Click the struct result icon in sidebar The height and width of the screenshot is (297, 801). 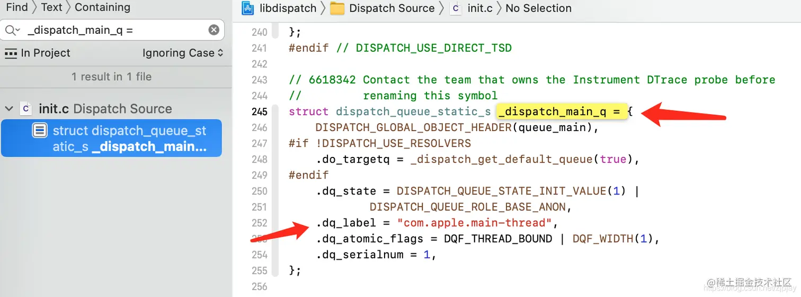click(x=40, y=131)
